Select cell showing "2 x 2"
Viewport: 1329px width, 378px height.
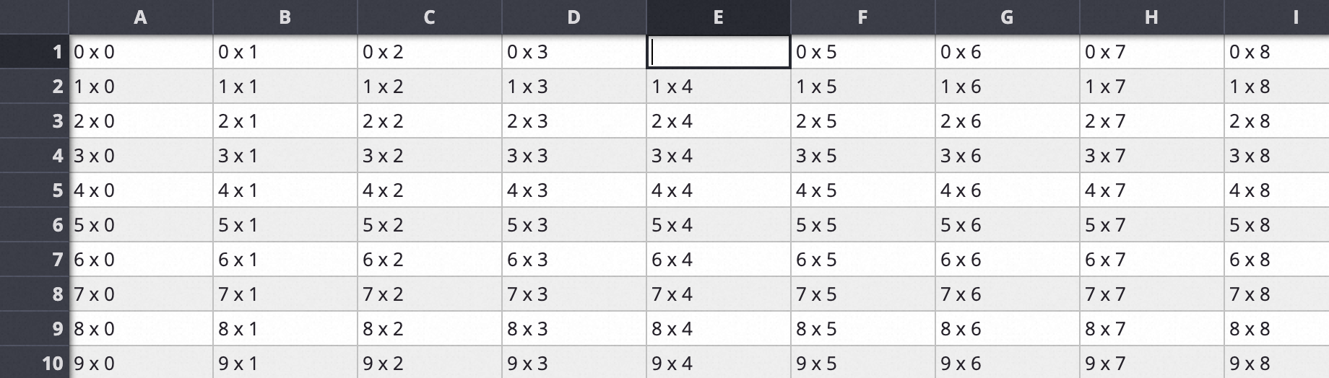click(x=430, y=121)
